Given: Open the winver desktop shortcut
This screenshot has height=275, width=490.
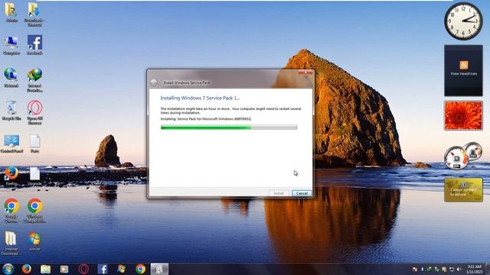Looking at the screenshot, I should [x=34, y=241].
